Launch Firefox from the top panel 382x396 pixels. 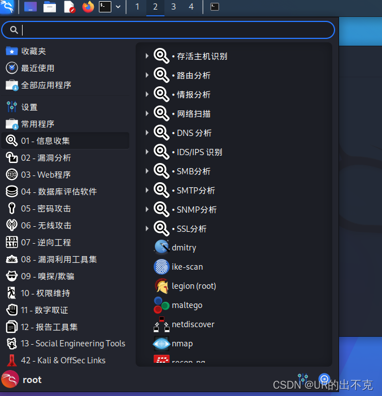pyautogui.click(x=88, y=7)
